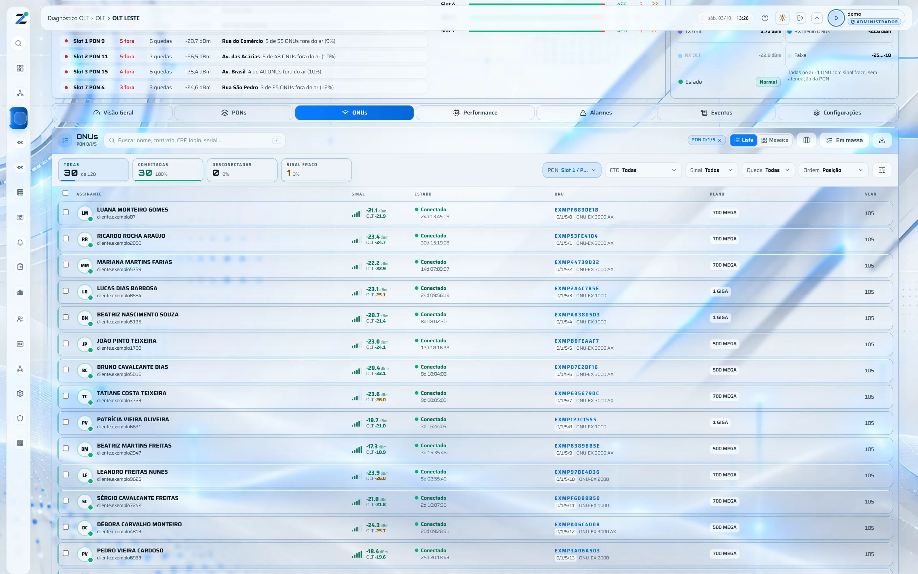918x574 pixels.
Task: Click the notifications bell sidebar icon
Action: pyautogui.click(x=20, y=242)
